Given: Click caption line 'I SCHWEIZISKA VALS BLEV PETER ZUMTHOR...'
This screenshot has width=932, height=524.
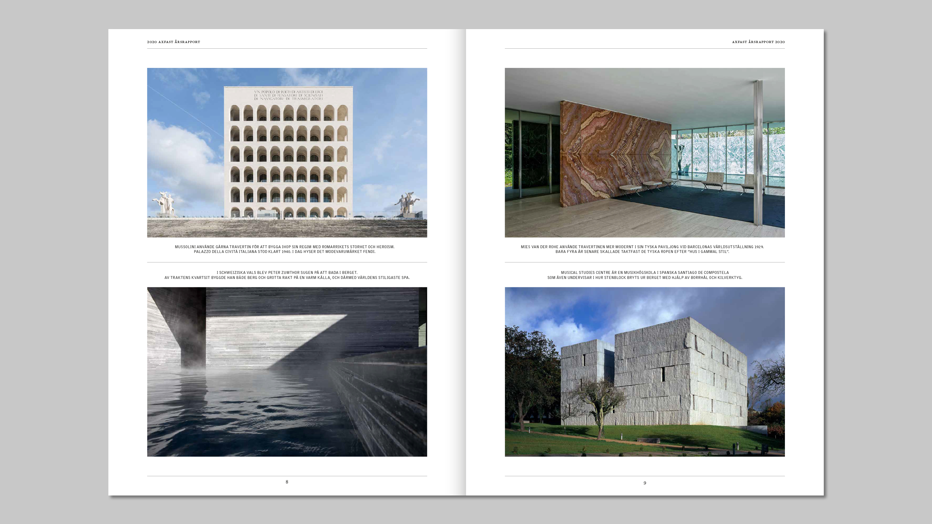Looking at the screenshot, I should pos(287,273).
